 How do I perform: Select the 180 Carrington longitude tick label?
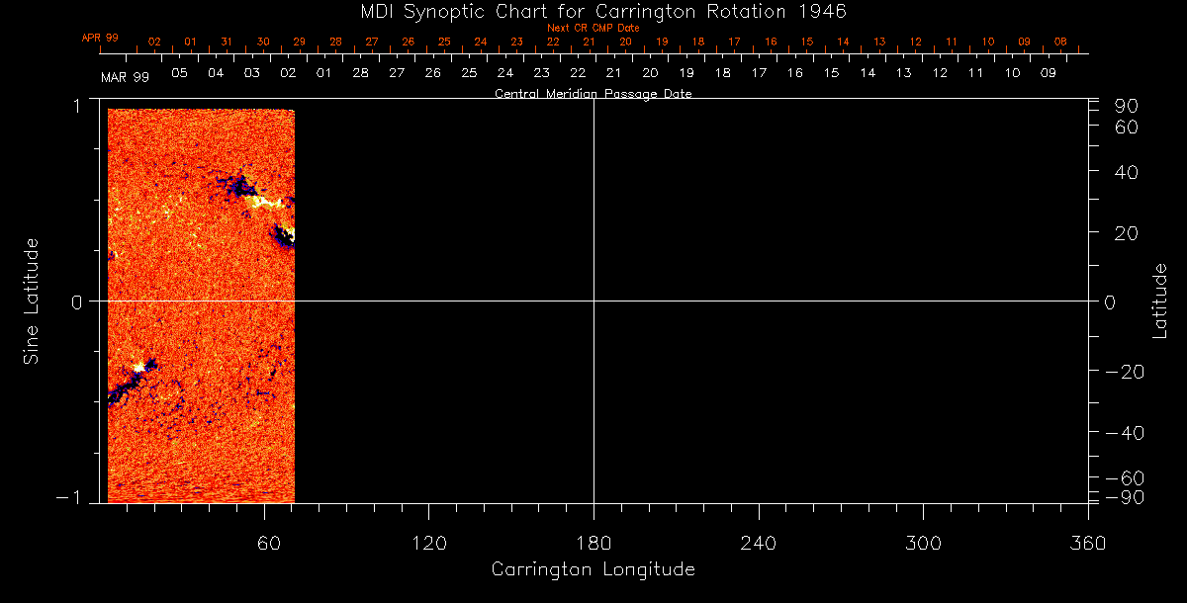(593, 544)
